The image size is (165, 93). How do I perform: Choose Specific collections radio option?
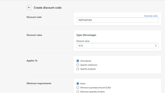point(78,65)
